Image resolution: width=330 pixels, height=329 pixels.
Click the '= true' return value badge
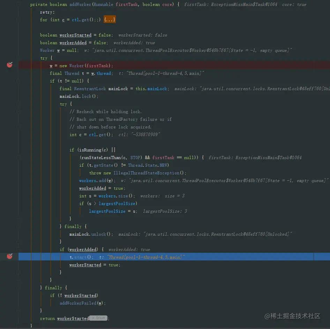(x=98, y=318)
